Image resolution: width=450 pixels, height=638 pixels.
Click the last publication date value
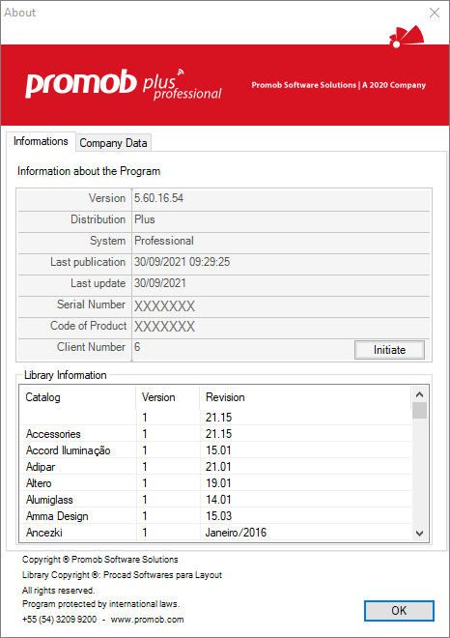point(183,262)
